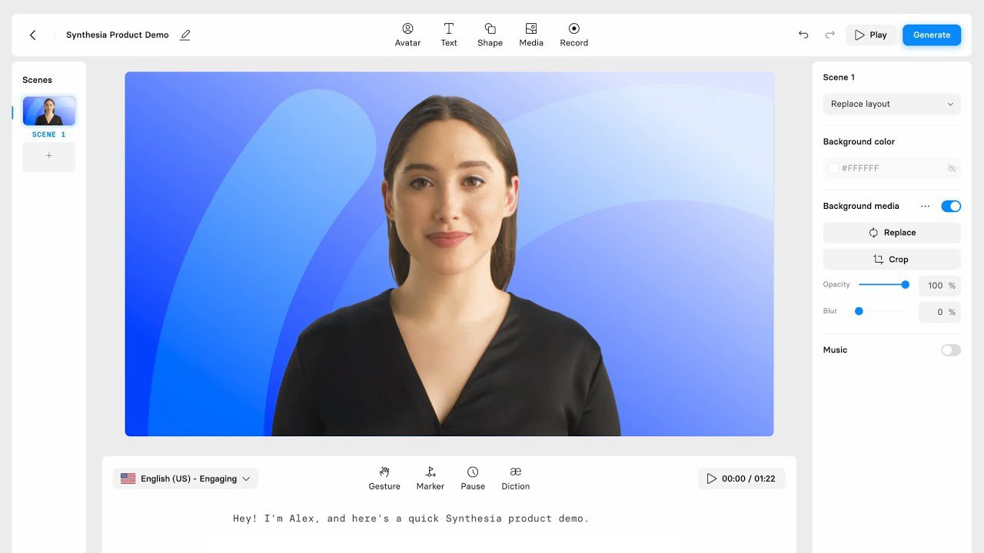Enable the Music toggle
The height and width of the screenshot is (553, 984).
tap(951, 350)
